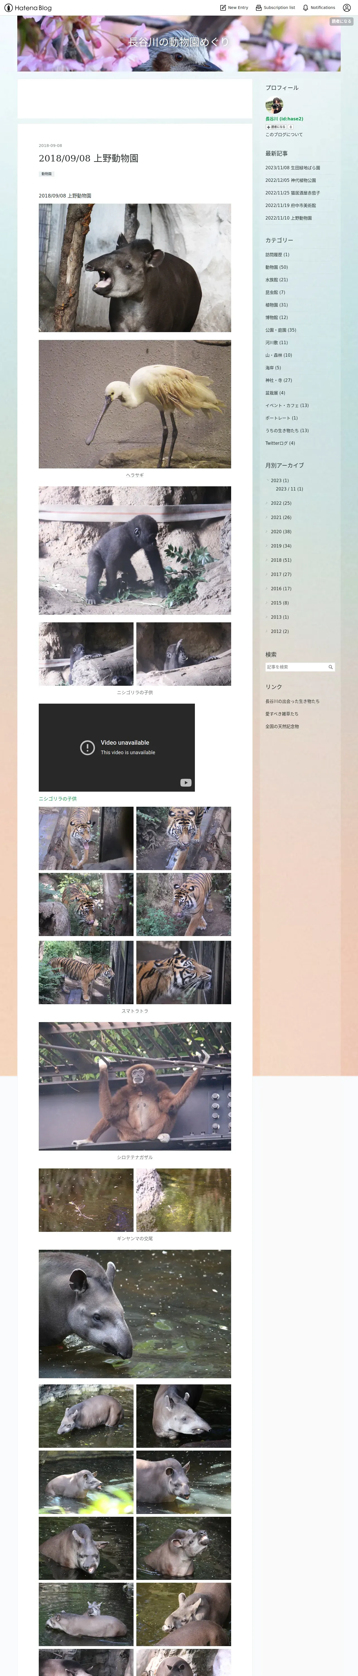The width and height of the screenshot is (358, 1676).
Task: Open recent post 2022/11/19 府中市美術館
Action: [x=291, y=206]
